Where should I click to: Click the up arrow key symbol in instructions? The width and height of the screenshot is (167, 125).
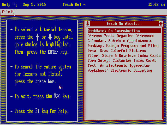(38, 37)
